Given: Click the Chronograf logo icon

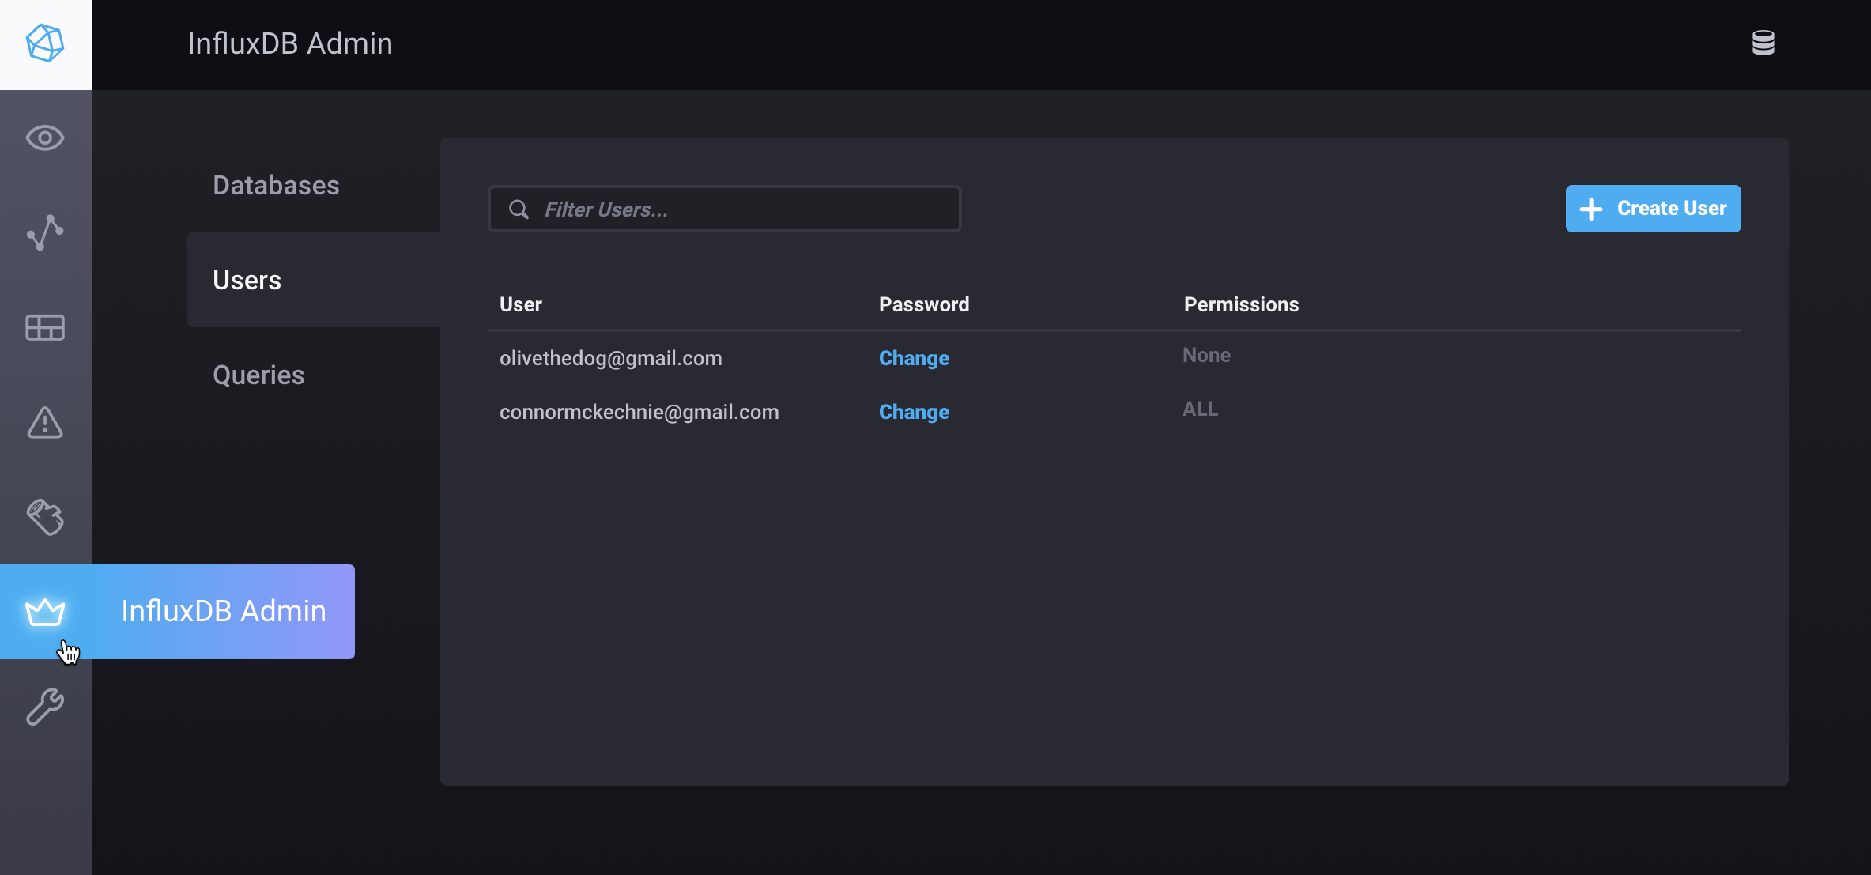Looking at the screenshot, I should pyautogui.click(x=45, y=43).
